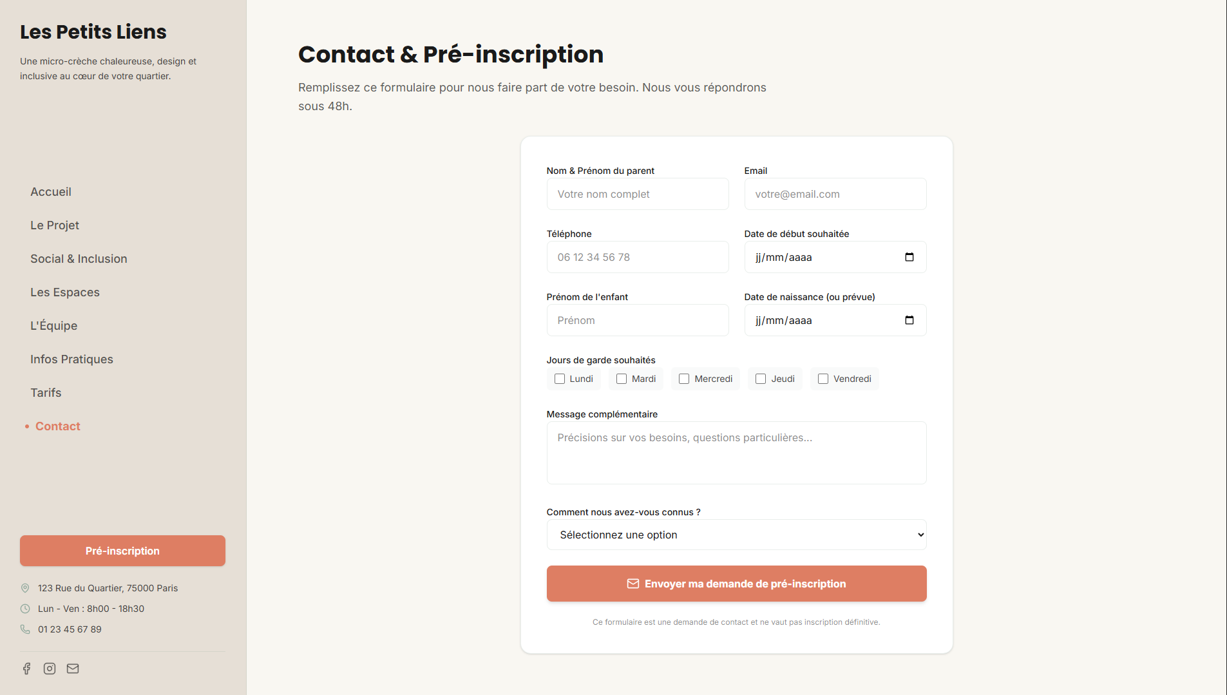Open the Instagram icon link
The height and width of the screenshot is (695, 1227).
click(50, 669)
